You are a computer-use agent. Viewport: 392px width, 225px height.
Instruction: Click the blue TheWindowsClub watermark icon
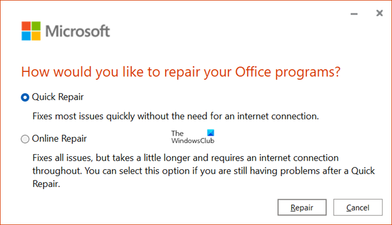(211, 134)
